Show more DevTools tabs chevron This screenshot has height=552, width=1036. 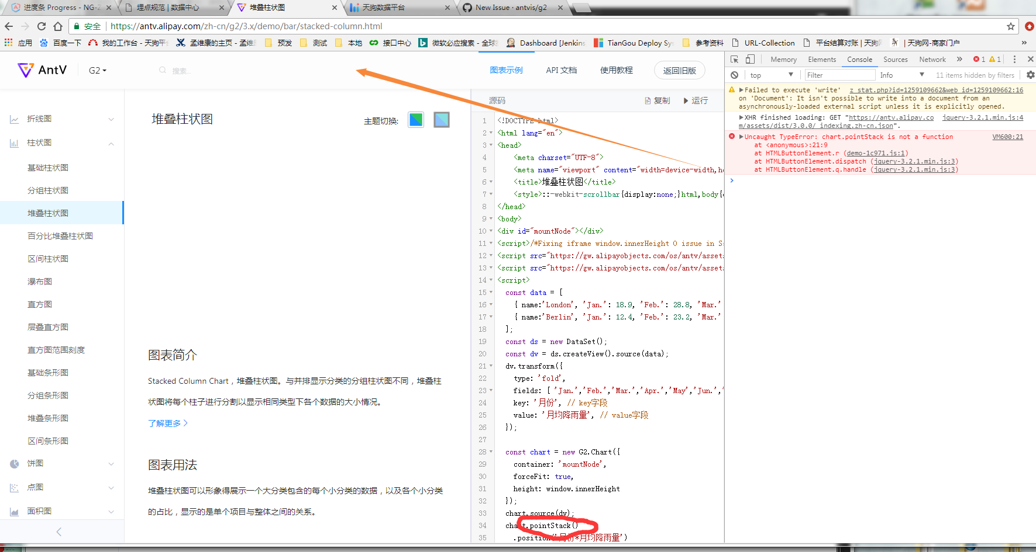[x=959, y=59]
